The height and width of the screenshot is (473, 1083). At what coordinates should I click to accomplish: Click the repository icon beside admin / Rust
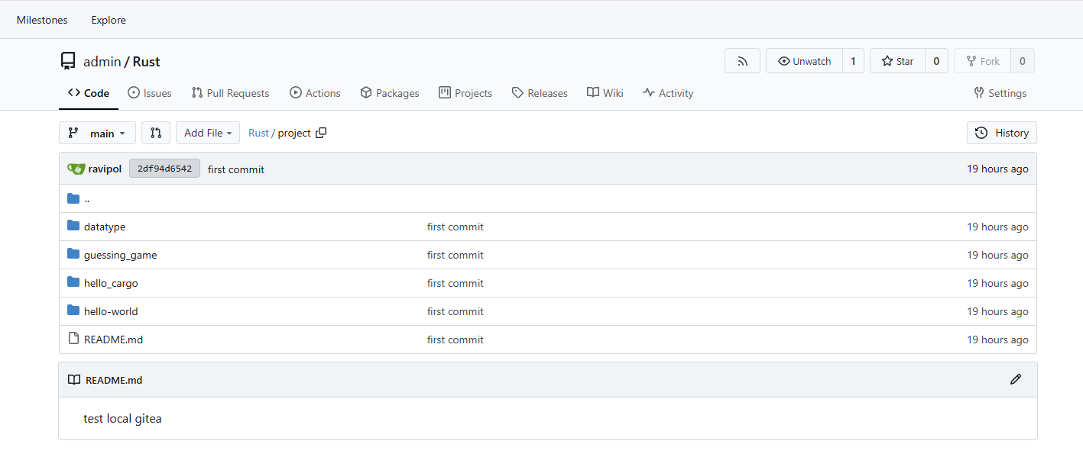(x=68, y=61)
